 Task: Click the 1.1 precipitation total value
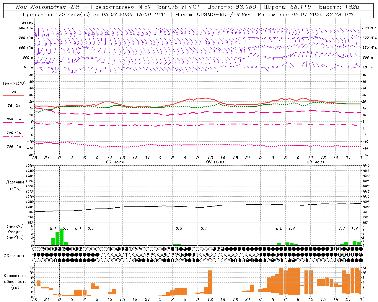click(342, 229)
